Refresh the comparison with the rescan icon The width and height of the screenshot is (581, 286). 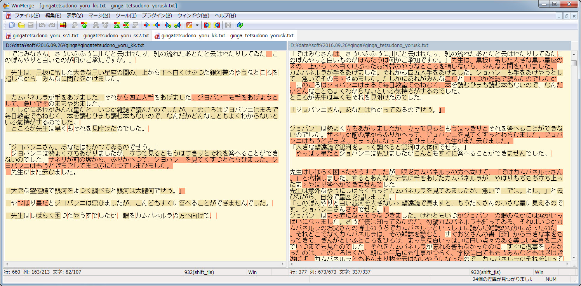pyautogui.click(x=240, y=25)
